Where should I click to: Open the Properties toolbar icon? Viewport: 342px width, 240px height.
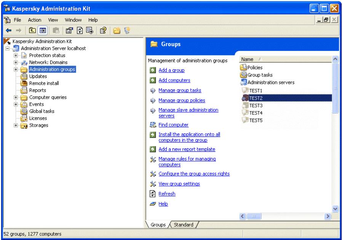[x=69, y=30]
